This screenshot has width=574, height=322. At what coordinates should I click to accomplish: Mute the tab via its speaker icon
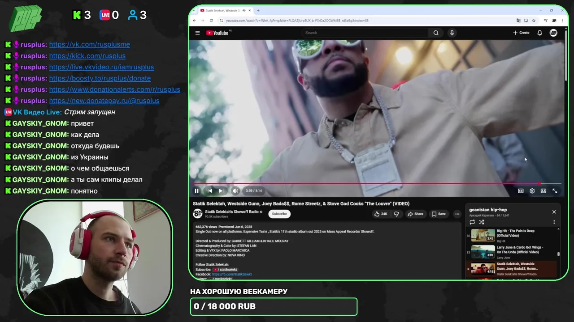[244, 10]
